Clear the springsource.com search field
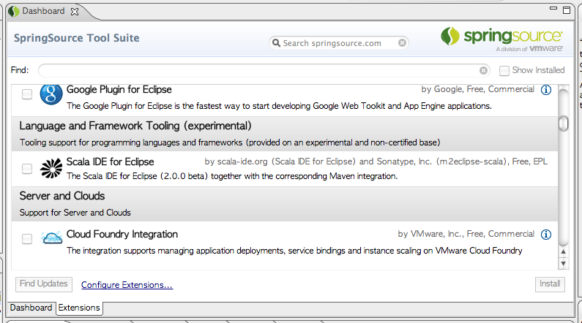 pyautogui.click(x=402, y=43)
